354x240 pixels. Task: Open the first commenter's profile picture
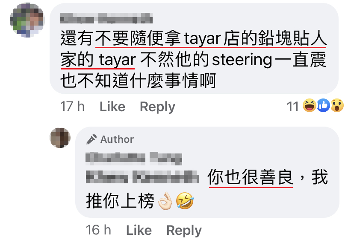(27, 20)
